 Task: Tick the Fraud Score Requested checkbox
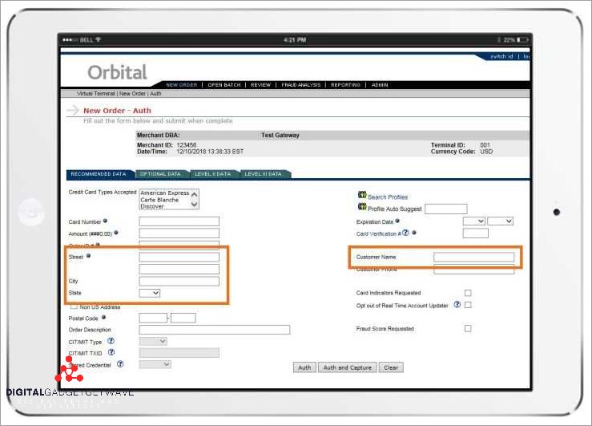click(x=468, y=328)
